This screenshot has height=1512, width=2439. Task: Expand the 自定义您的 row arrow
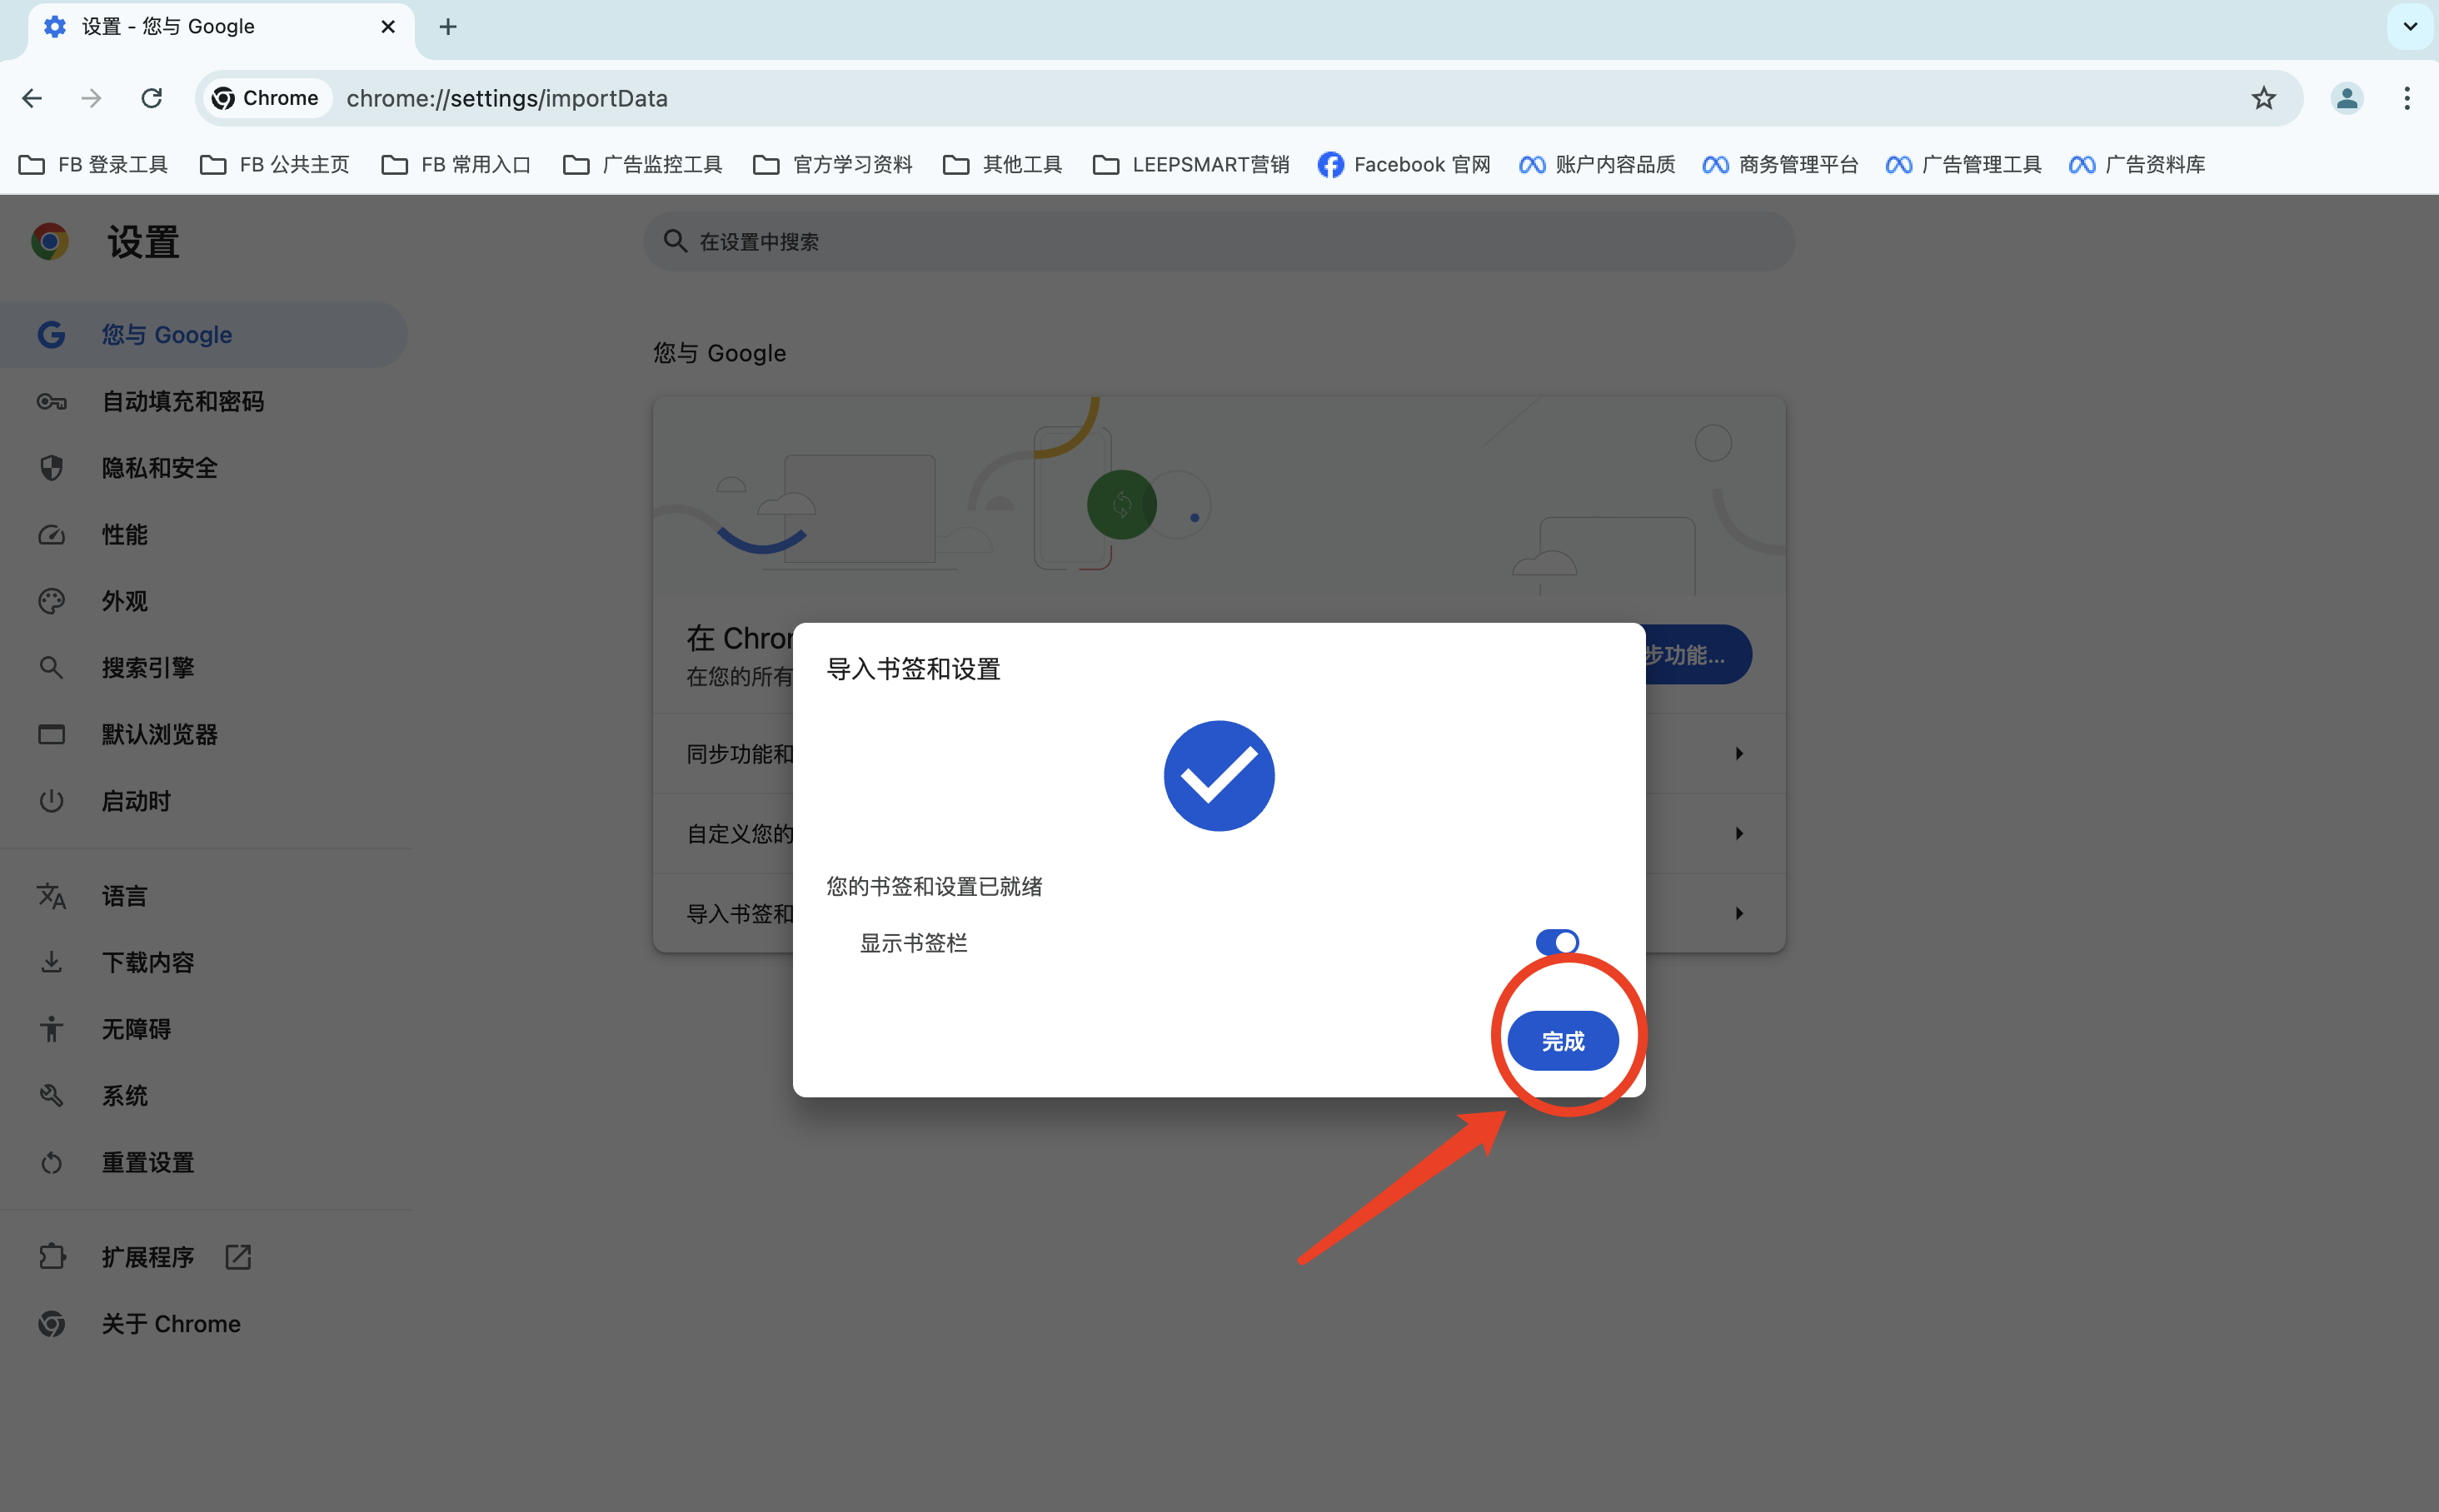[1738, 833]
